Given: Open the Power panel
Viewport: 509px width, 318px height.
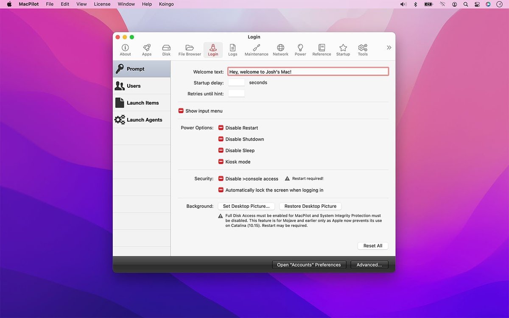Looking at the screenshot, I should (x=300, y=50).
